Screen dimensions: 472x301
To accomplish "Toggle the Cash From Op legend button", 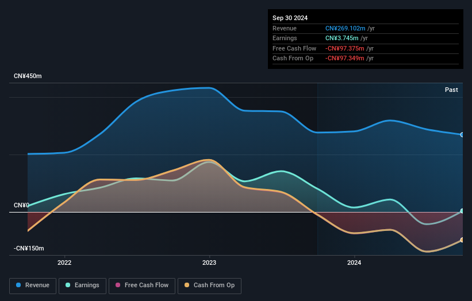I will click(x=209, y=285).
